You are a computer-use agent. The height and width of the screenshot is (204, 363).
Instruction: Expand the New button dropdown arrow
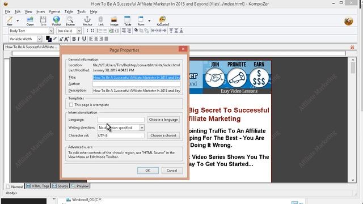18,21
